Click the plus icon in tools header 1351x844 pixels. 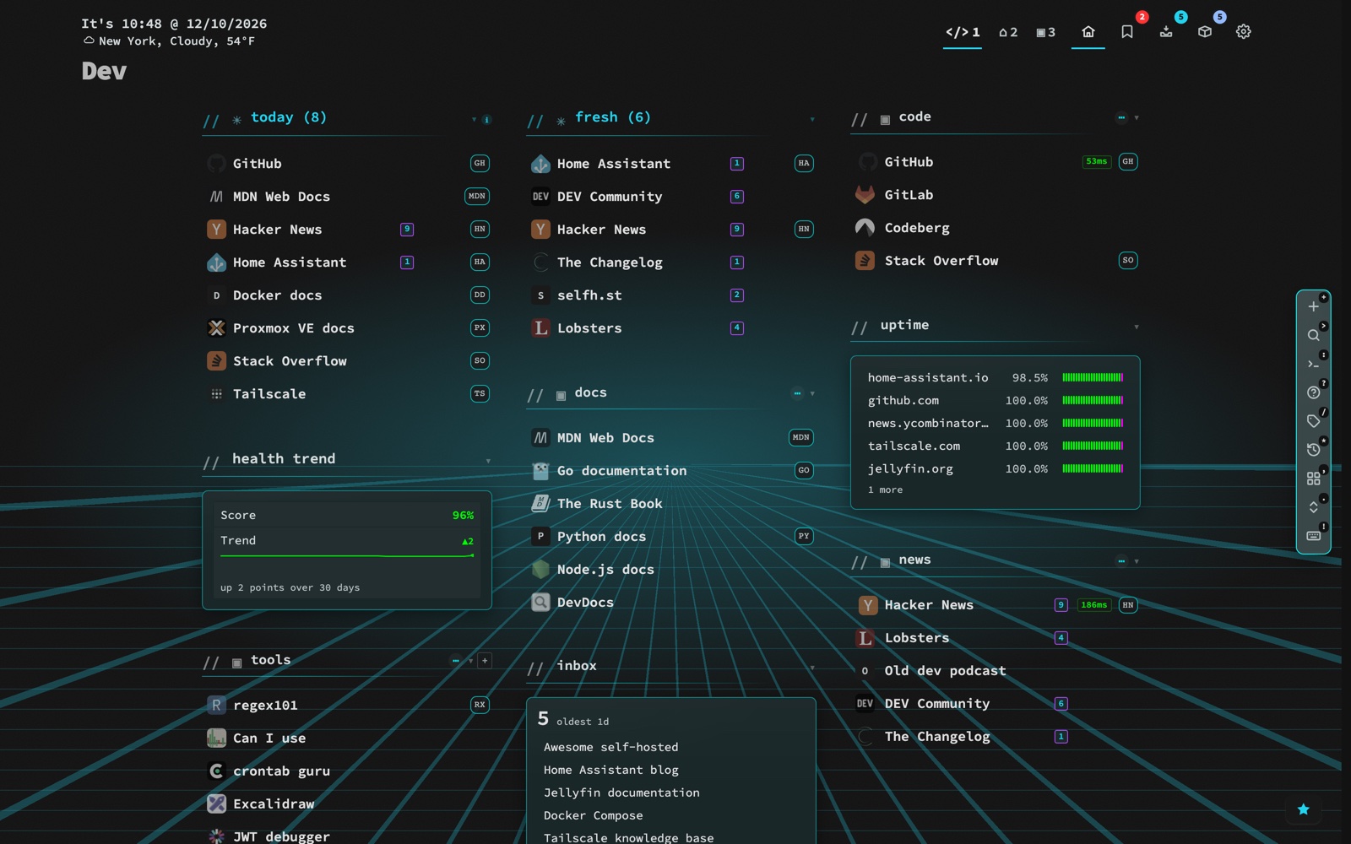[x=485, y=661]
